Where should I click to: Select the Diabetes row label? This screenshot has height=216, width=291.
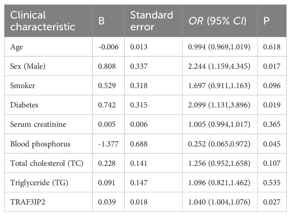pos(24,105)
